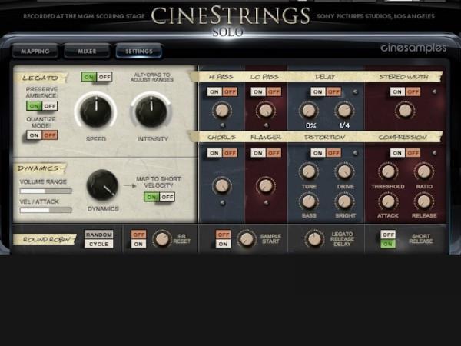
Task: Open the Mixer tab
Action: coord(87,52)
